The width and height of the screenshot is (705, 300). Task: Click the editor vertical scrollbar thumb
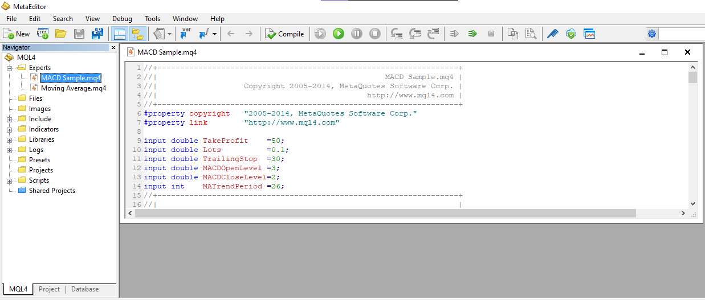click(692, 77)
